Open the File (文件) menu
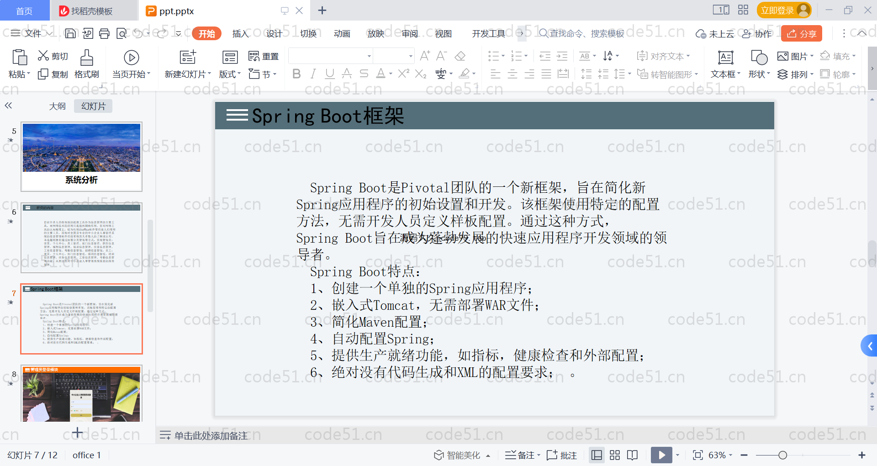The image size is (877, 466). click(32, 33)
